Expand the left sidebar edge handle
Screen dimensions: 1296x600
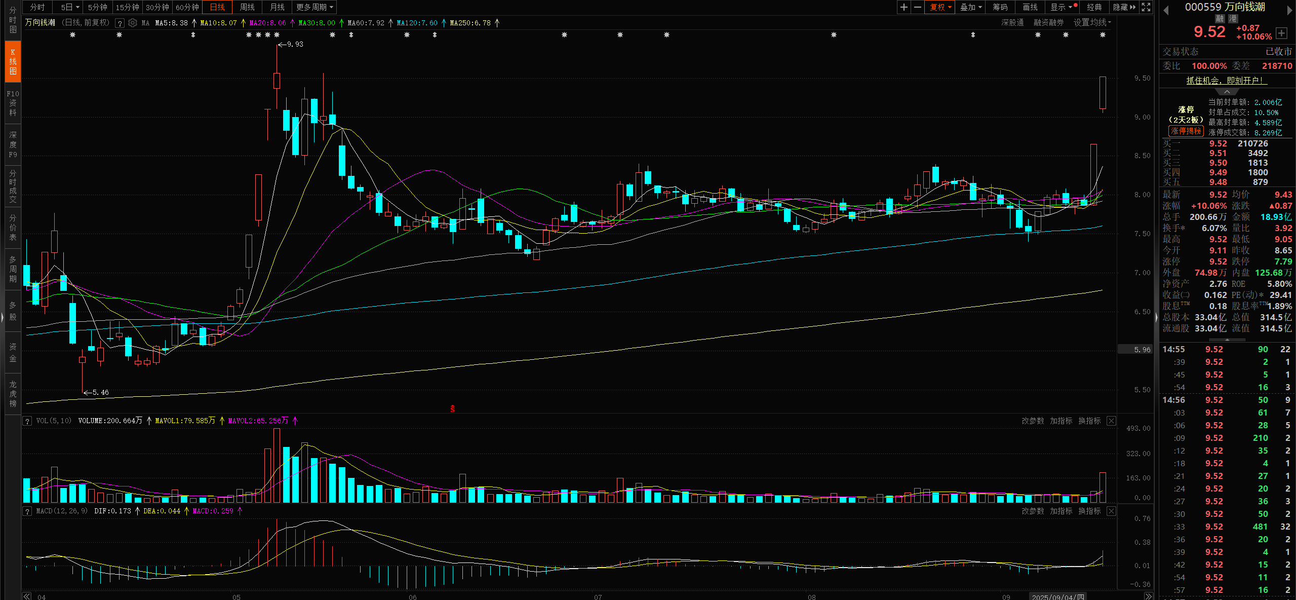click(2, 317)
